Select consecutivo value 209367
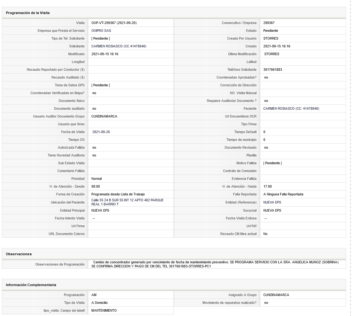Screen dimensions: 352x316 (269, 23)
